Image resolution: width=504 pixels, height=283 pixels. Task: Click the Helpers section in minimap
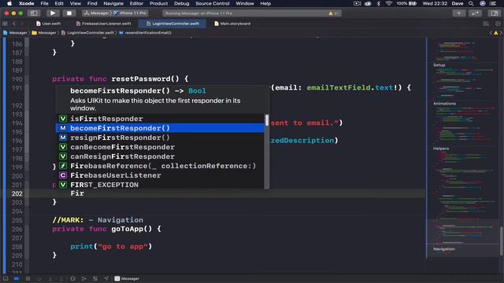(441, 149)
